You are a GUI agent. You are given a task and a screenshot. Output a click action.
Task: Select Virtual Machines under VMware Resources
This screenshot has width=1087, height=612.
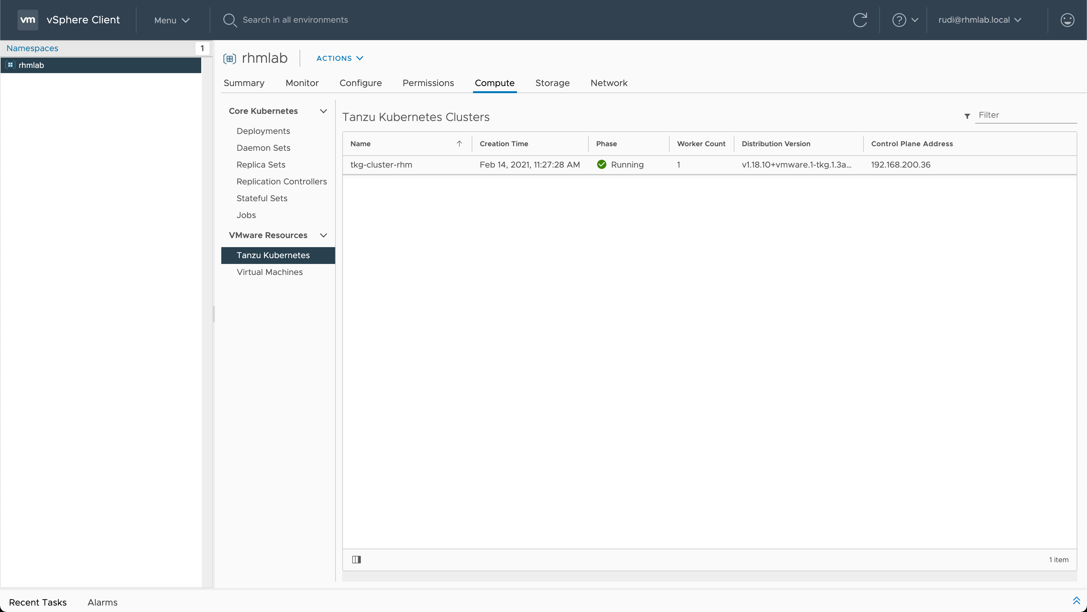click(269, 271)
